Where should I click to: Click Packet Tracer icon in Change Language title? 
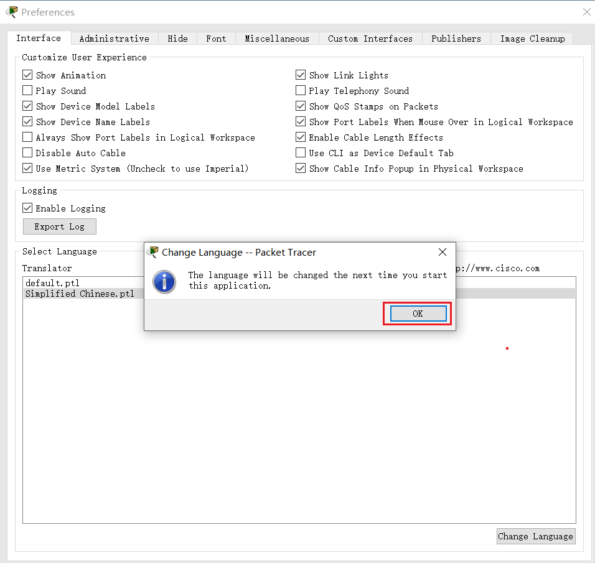[x=153, y=252]
